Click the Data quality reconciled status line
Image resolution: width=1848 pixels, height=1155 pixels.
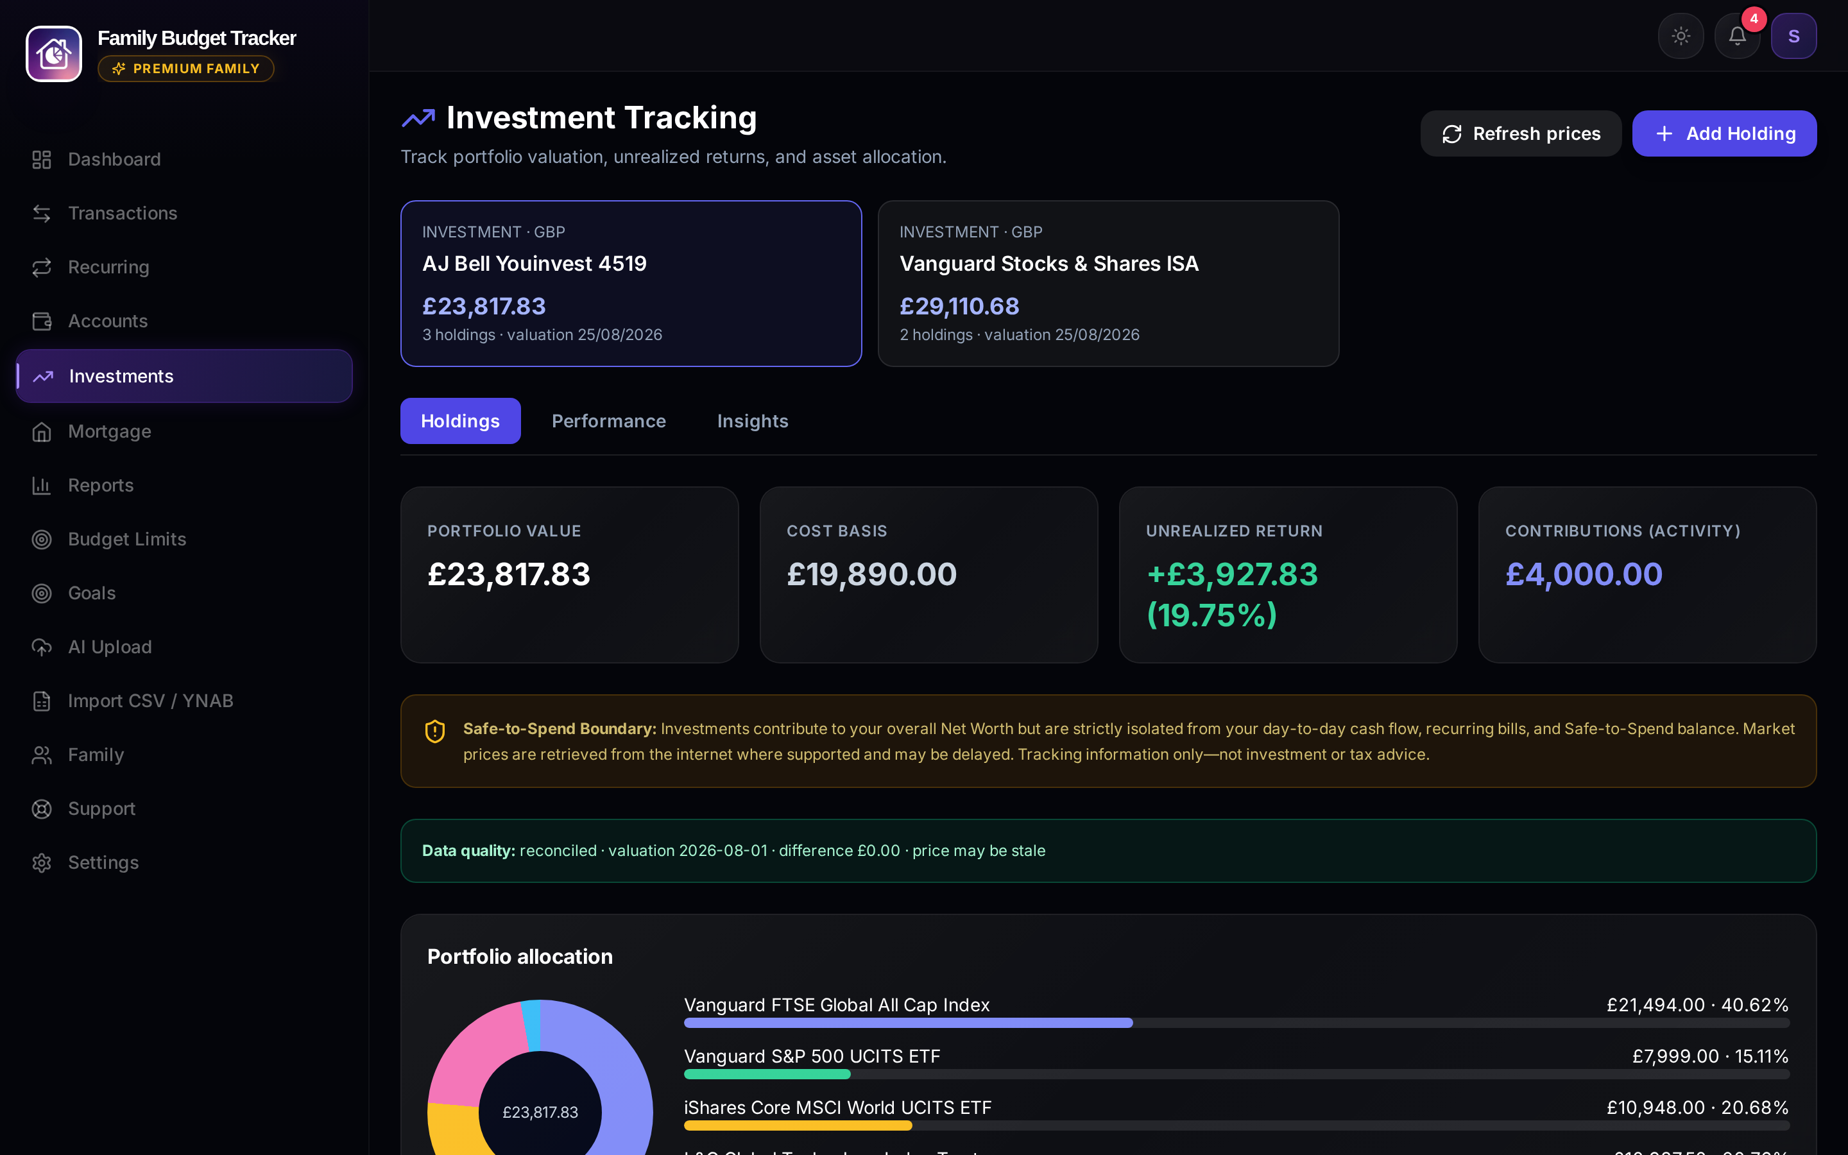[733, 851]
